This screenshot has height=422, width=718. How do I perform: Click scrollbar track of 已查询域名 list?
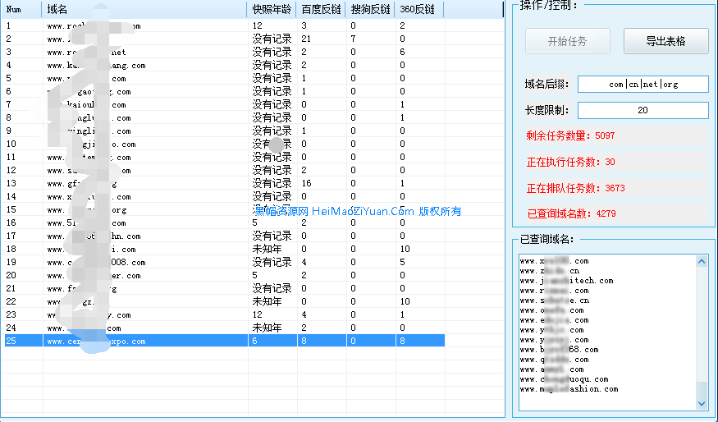click(702, 345)
